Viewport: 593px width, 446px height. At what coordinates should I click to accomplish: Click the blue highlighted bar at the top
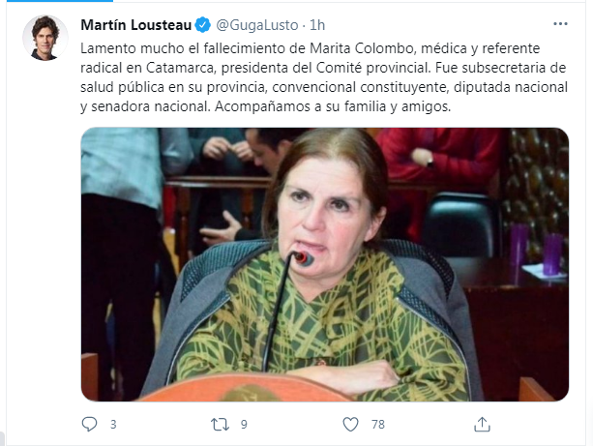[x=59, y=1]
